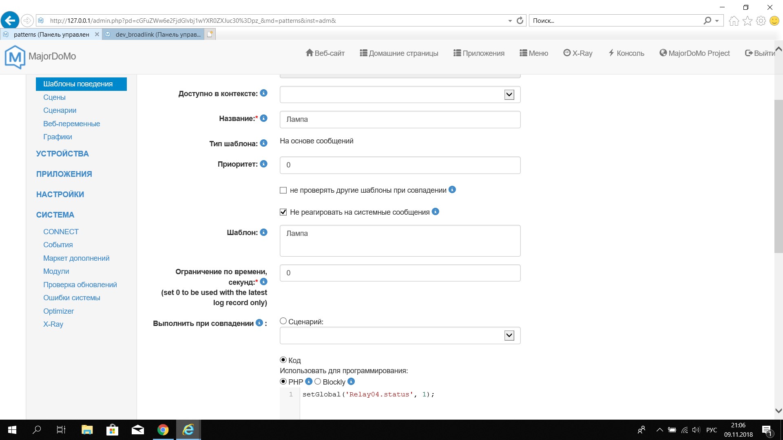Open address bar URL history dropdown arrow
This screenshot has height=440, width=783.
pos(510,21)
